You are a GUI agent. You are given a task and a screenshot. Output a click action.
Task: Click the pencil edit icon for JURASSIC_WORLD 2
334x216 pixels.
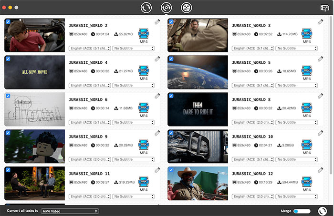pyautogui.click(x=157, y=22)
